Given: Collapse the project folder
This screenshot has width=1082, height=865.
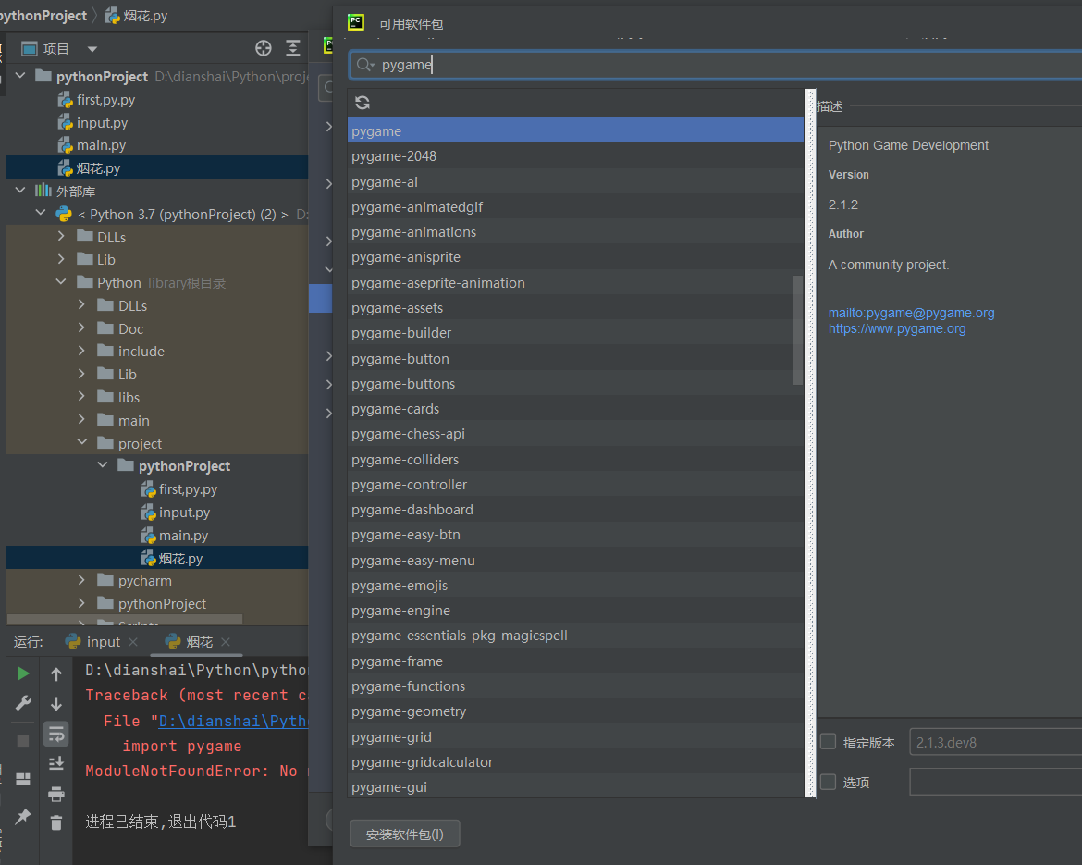Looking at the screenshot, I should [x=82, y=442].
